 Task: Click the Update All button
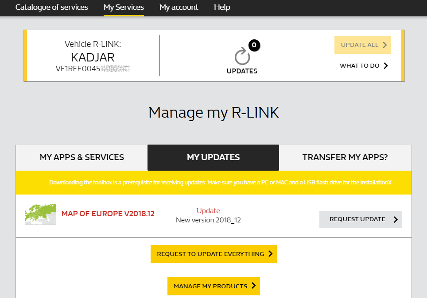(x=363, y=45)
